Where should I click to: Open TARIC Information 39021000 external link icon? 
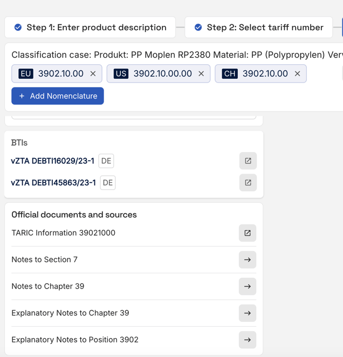tap(248, 233)
